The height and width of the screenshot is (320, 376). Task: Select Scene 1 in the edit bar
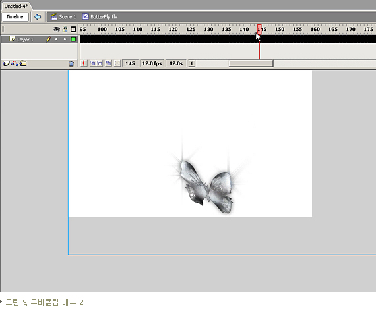[64, 16]
